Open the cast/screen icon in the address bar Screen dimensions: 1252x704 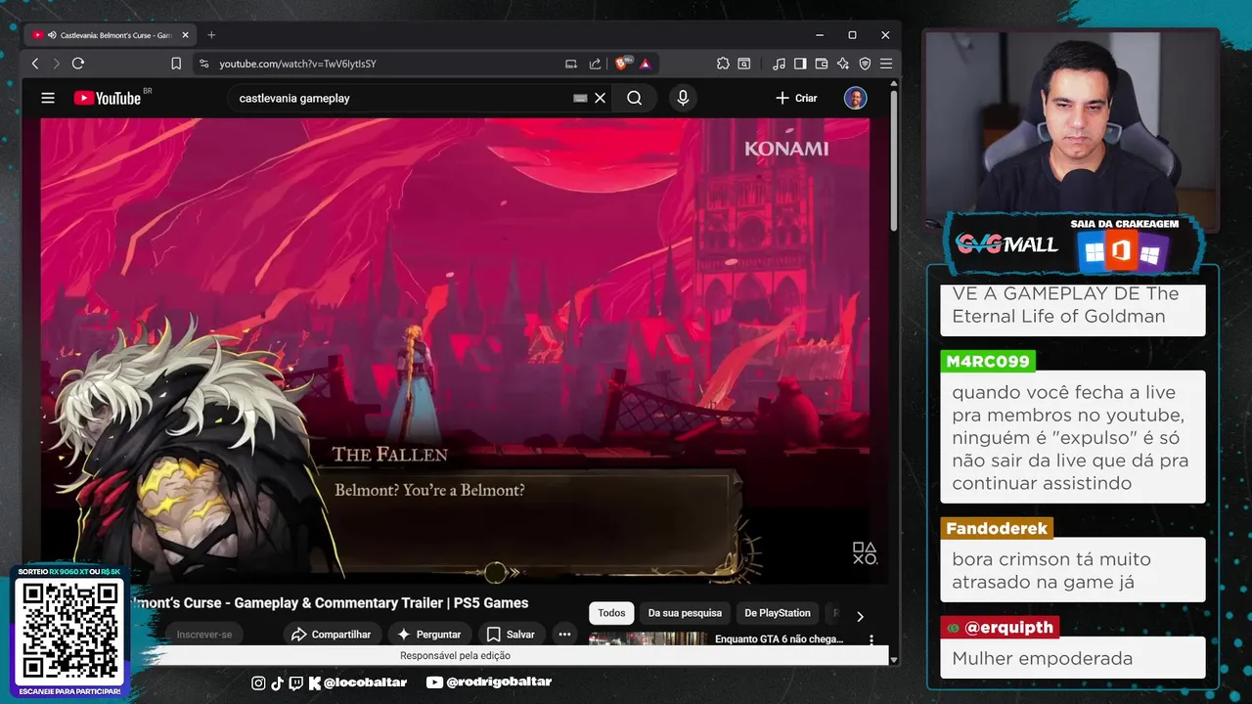pos(571,64)
